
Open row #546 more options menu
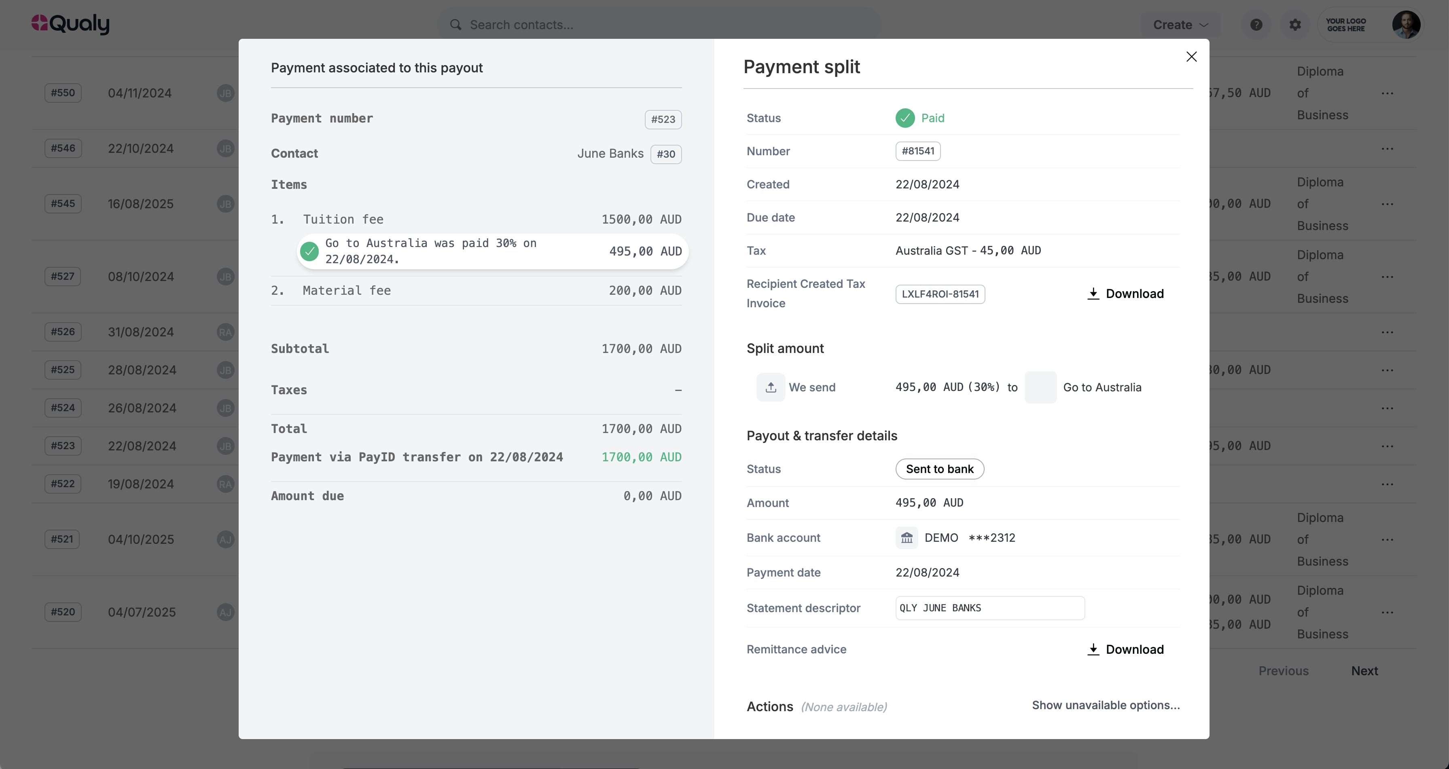click(x=1387, y=149)
